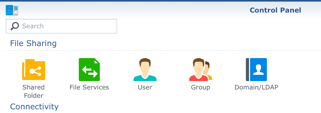Image resolution: width=321 pixels, height=113 pixels.
Task: Click the Connectivity section header
Action: (34, 107)
